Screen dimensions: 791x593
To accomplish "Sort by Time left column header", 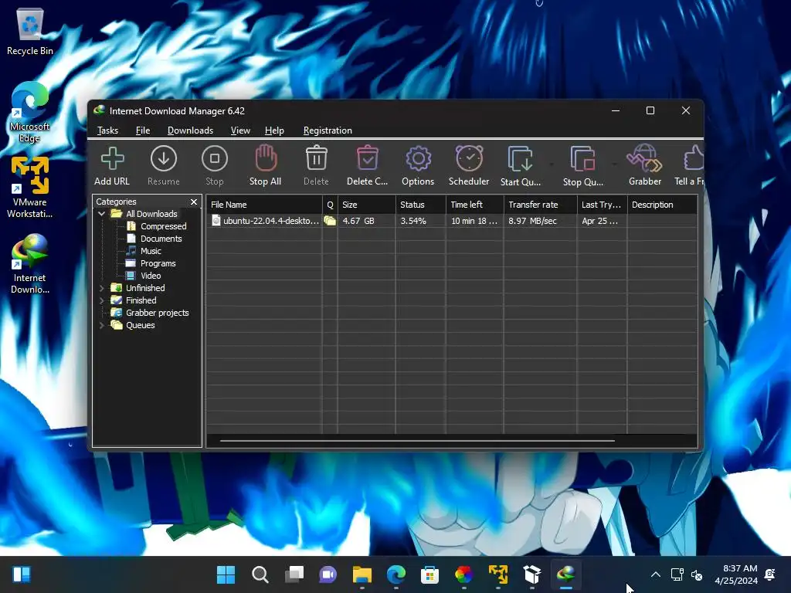I will coord(475,205).
